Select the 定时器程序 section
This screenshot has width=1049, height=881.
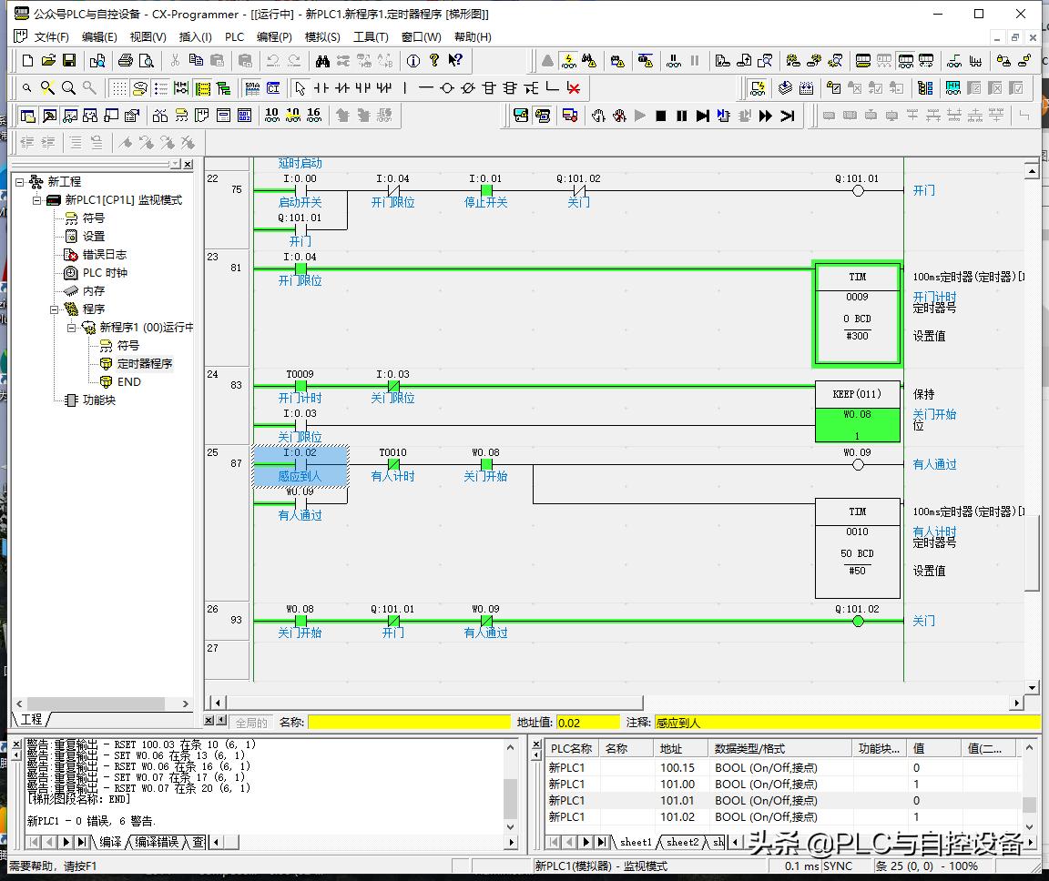[145, 364]
